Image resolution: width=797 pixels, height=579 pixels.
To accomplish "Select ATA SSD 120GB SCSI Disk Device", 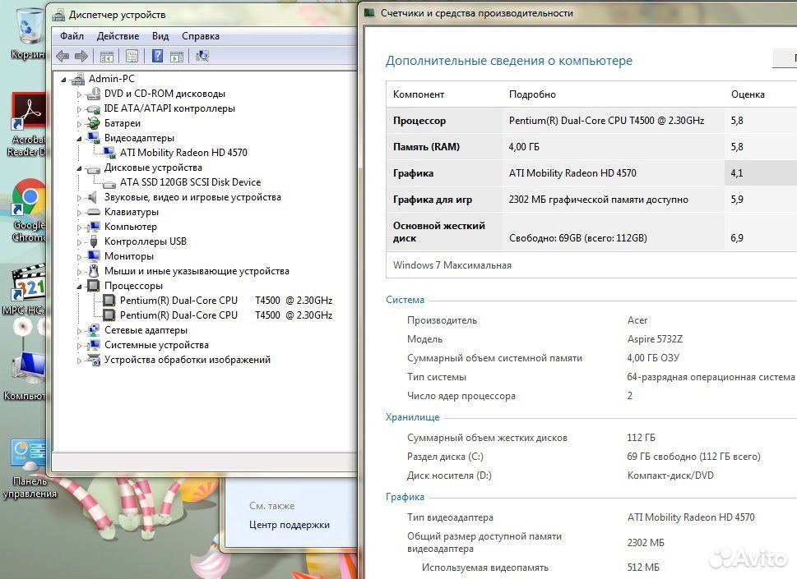I will click(x=190, y=182).
